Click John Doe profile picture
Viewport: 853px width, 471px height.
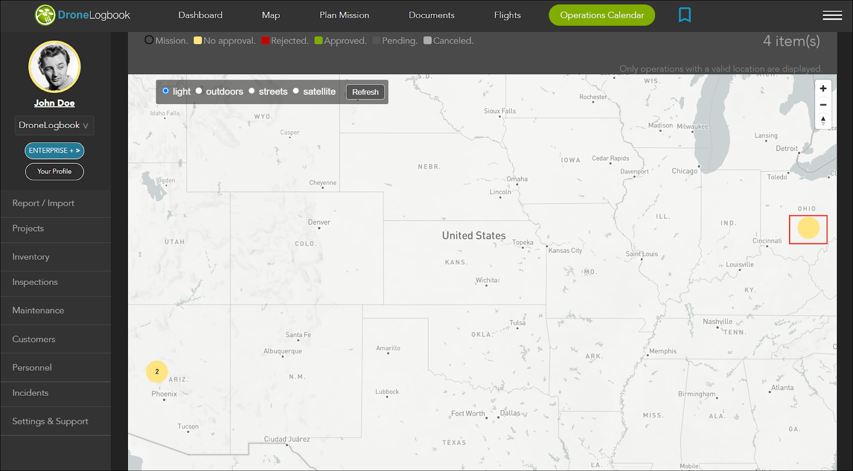(x=54, y=67)
